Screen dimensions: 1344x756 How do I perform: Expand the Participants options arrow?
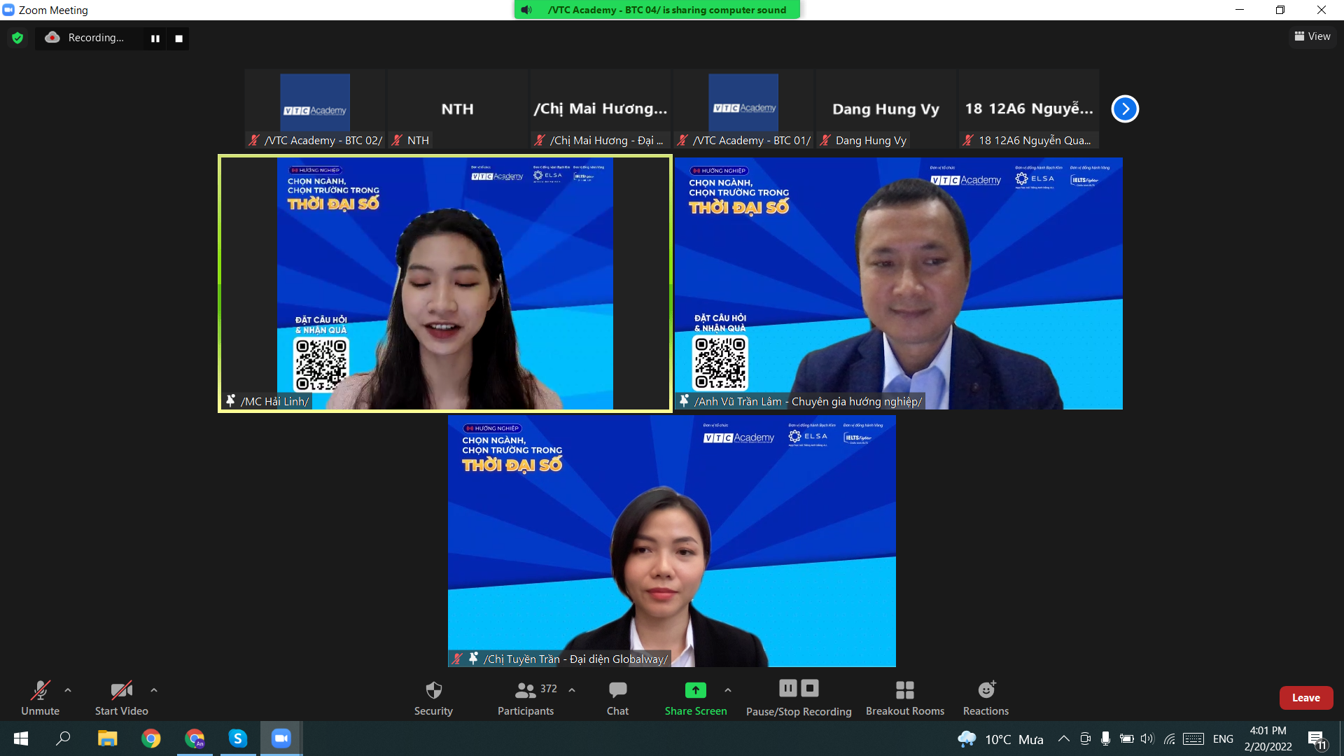tap(572, 690)
